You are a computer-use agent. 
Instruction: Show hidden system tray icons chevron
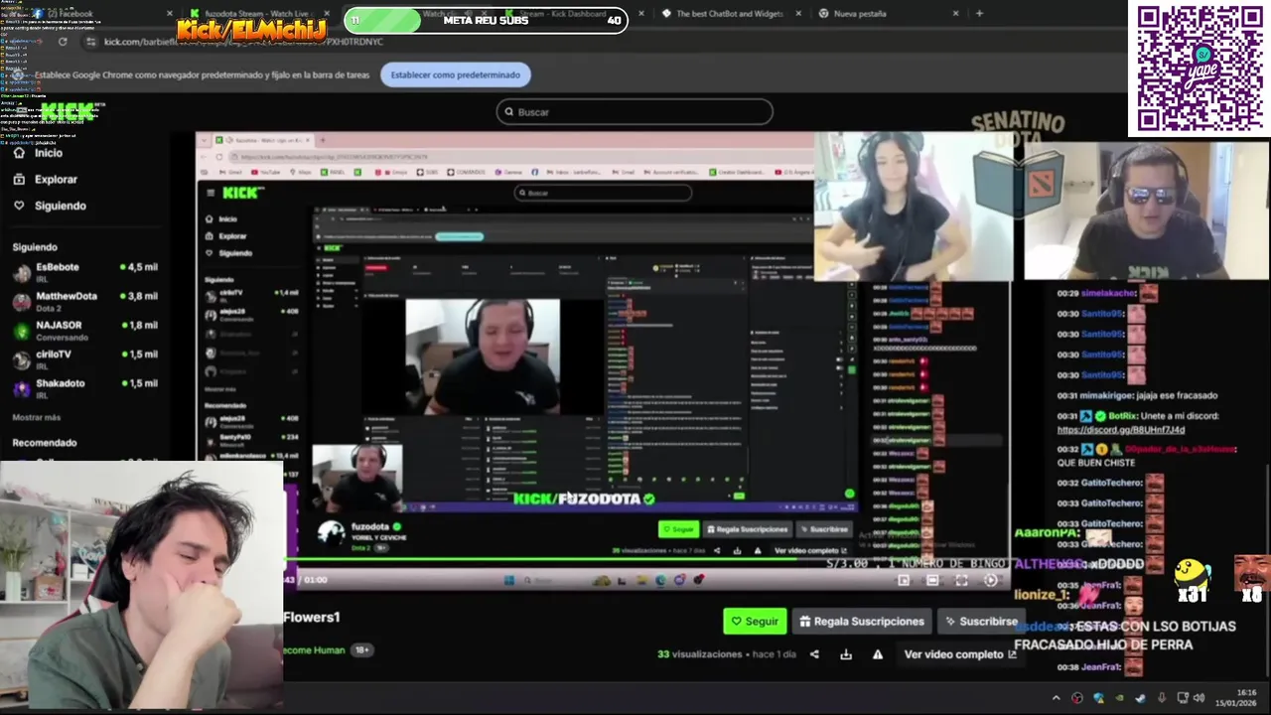point(1056,698)
